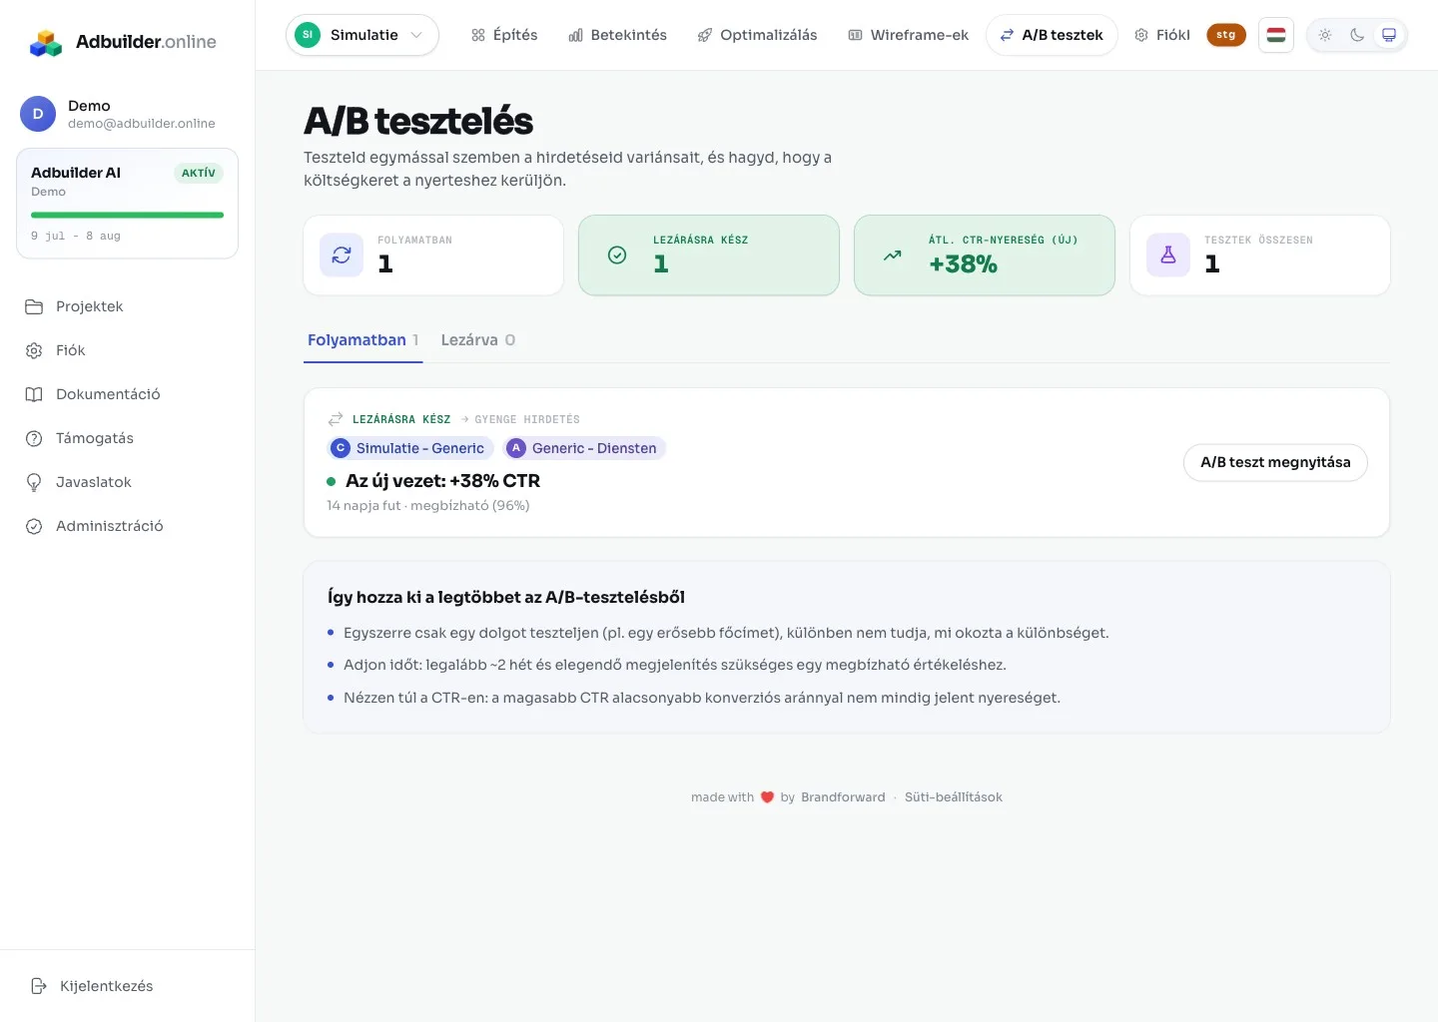Screen dimensions: 1438x1022
Task: Click Adminisztráció label in sidebar
Action: coord(110,526)
